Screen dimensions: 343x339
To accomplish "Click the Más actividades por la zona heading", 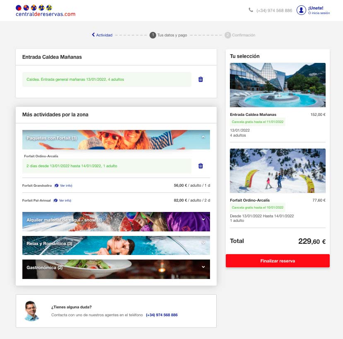I will [56, 115].
